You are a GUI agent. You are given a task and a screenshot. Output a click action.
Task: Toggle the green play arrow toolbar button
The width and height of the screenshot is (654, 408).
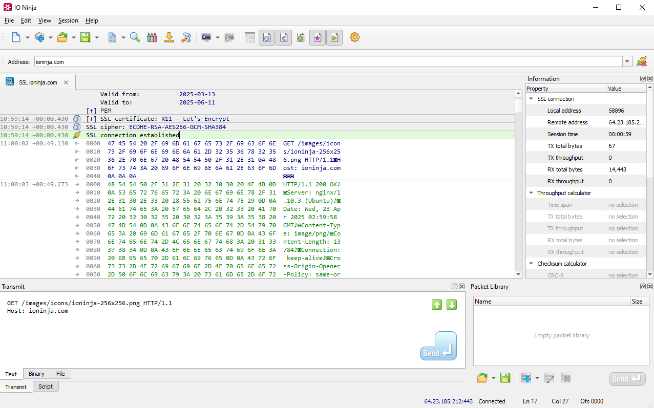(334, 37)
